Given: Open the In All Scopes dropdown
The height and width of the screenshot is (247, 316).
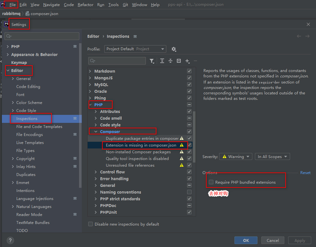Looking at the screenshot, I should (272, 156).
